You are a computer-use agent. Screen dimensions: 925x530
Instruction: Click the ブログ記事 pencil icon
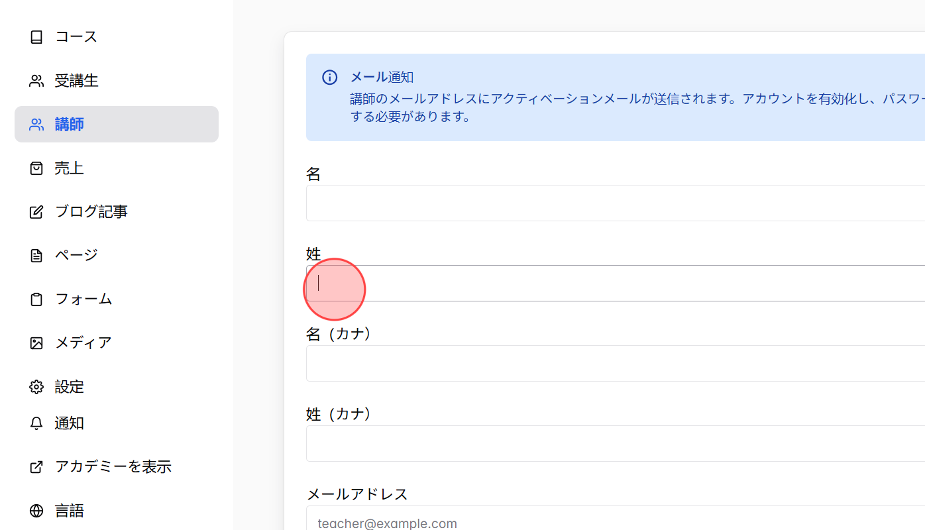pos(36,211)
